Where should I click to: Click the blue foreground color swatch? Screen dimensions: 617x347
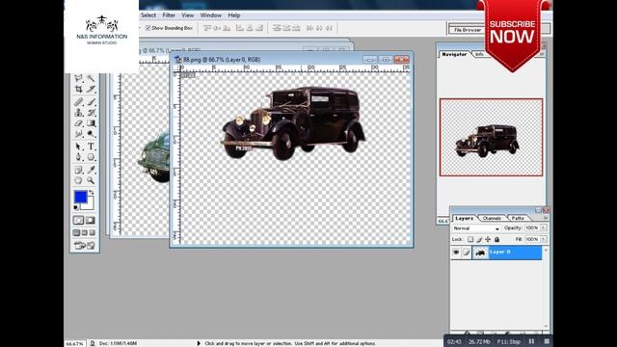point(80,197)
